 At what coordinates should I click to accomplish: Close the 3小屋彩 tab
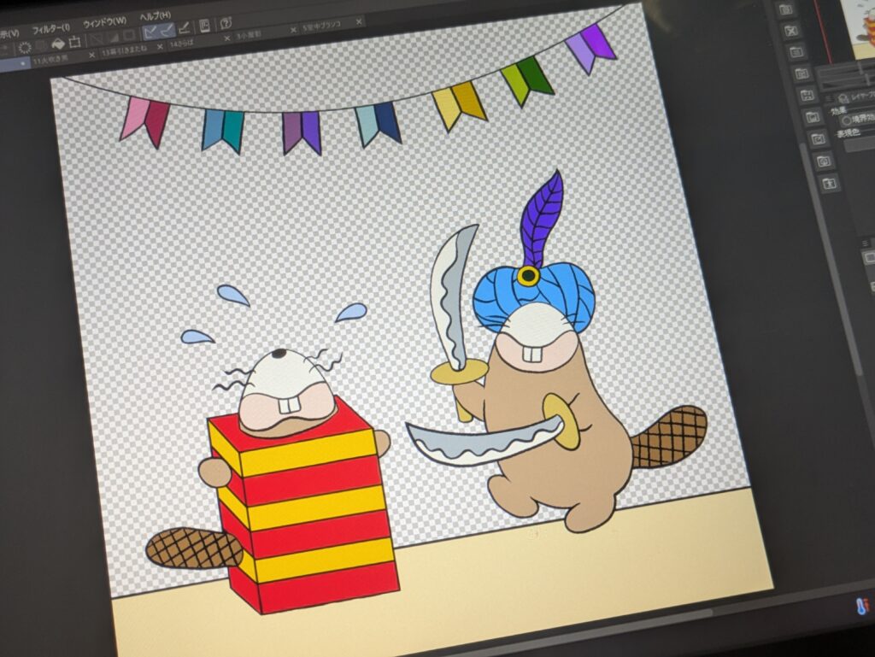tap(293, 30)
